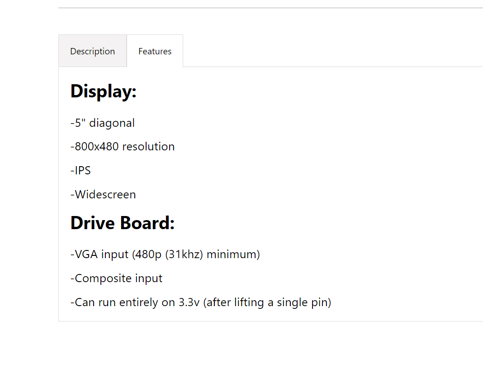Image resolution: width=483 pixels, height=365 pixels.
Task: Click the Drive Board: heading
Action: pyautogui.click(x=122, y=223)
